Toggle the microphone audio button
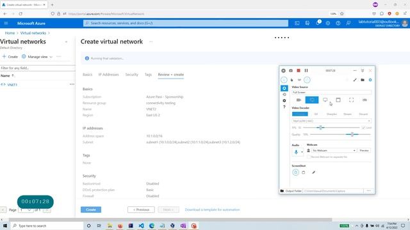Image resolution: width=410 pixels, height=230 pixels. (296, 152)
